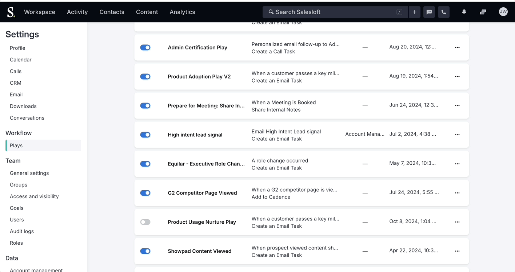Image resolution: width=515 pixels, height=272 pixels.
Task: Click the plus icon beside search
Action: tap(414, 12)
